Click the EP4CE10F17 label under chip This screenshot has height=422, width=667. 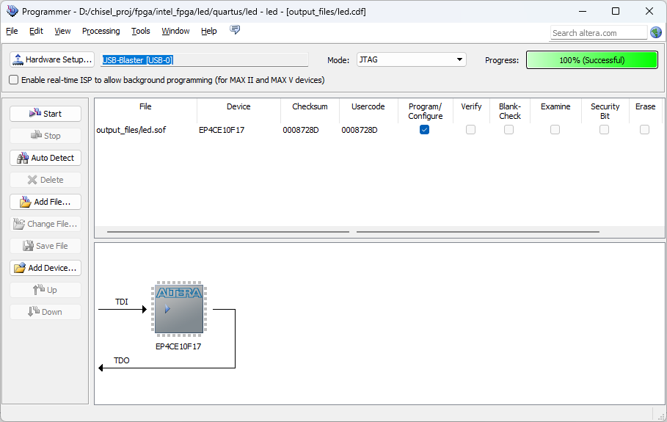(178, 346)
